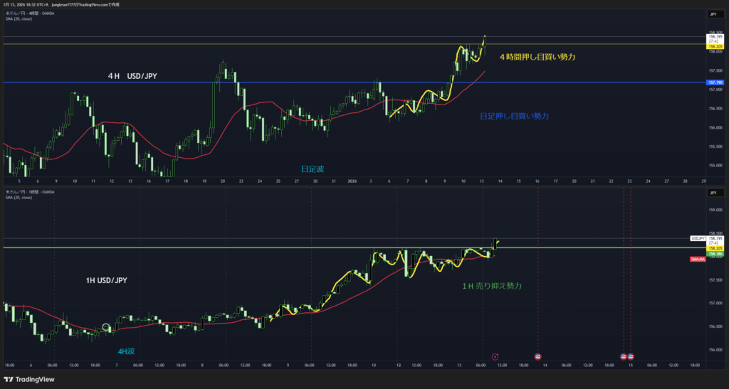
Task: Click the red SMA label on lower price axis
Action: (698, 260)
